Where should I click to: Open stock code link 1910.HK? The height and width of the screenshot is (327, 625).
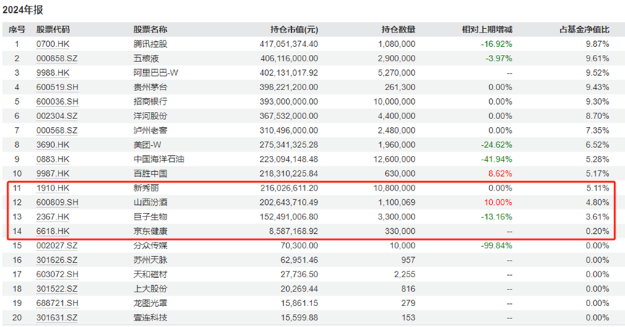(53, 188)
